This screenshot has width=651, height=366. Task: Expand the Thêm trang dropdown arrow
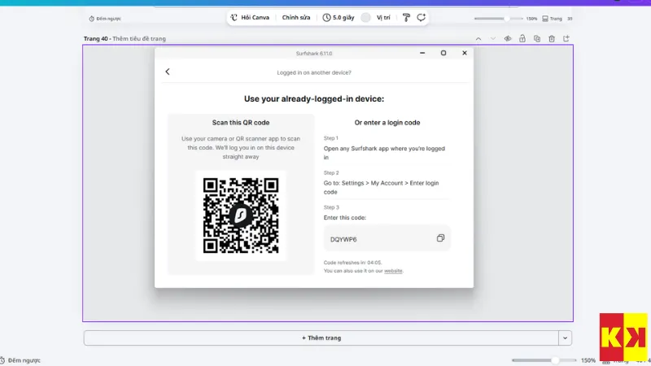565,338
